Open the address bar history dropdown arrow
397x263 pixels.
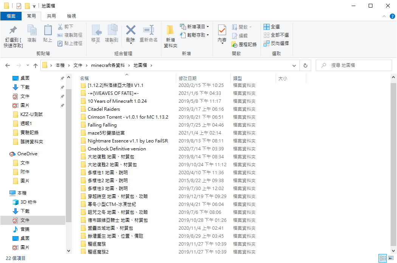[294, 65]
